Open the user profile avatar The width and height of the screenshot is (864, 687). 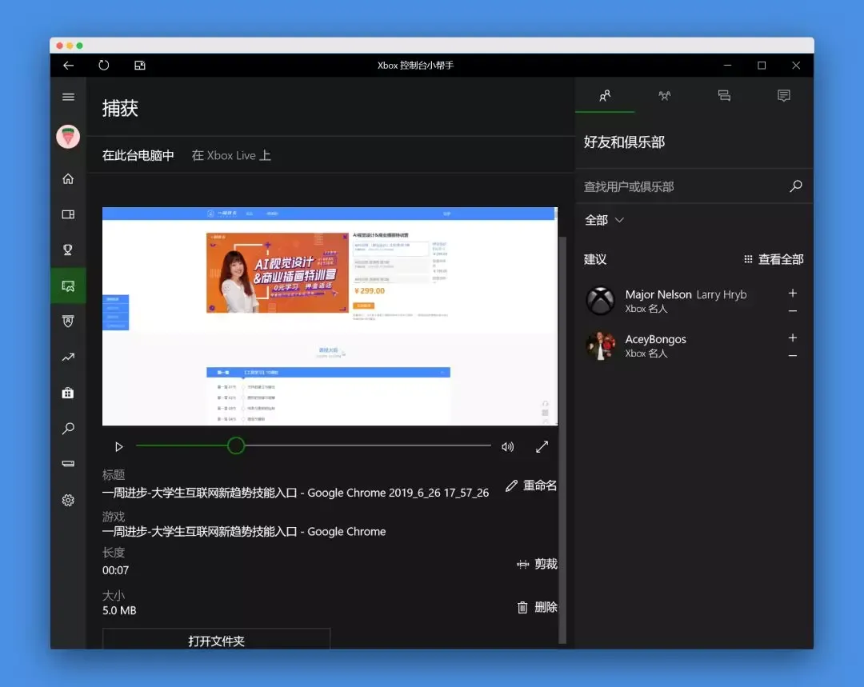[68, 136]
